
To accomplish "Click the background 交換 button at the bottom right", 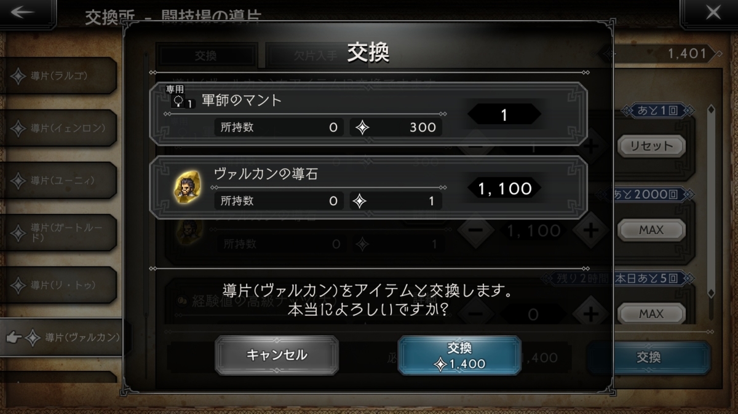I will [x=649, y=357].
